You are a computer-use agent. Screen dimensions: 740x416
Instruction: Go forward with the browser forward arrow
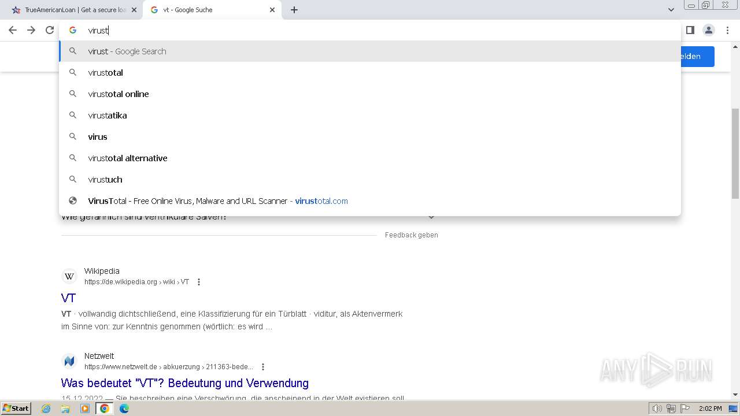coord(31,30)
